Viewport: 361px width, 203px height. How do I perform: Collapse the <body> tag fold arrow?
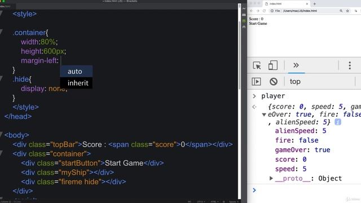(x=1, y=134)
